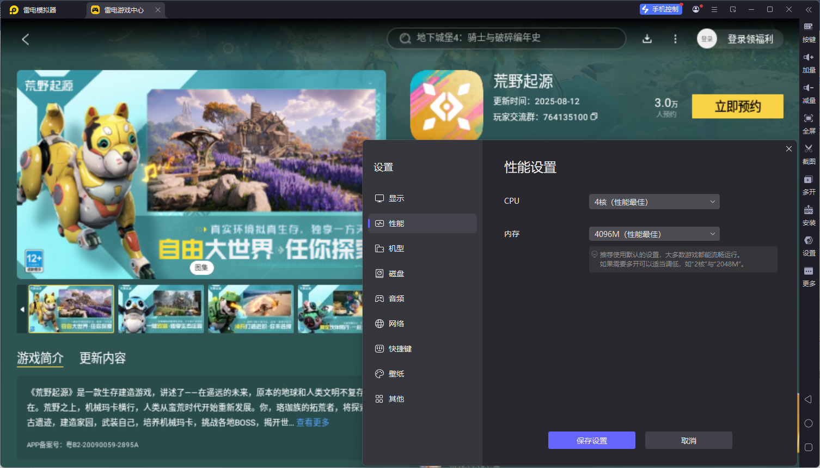
Task: Show 更多 tools in right sidebar
Action: click(809, 276)
